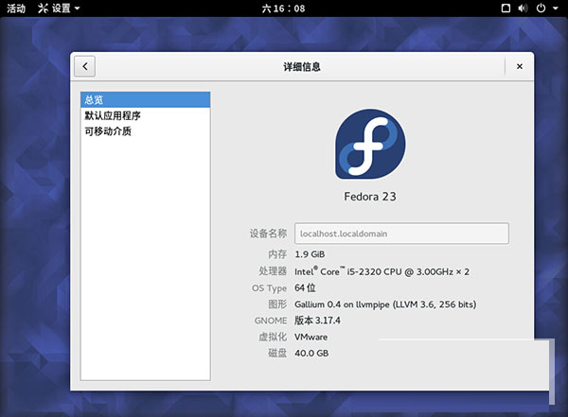Open the 设置 app menu

pos(59,8)
